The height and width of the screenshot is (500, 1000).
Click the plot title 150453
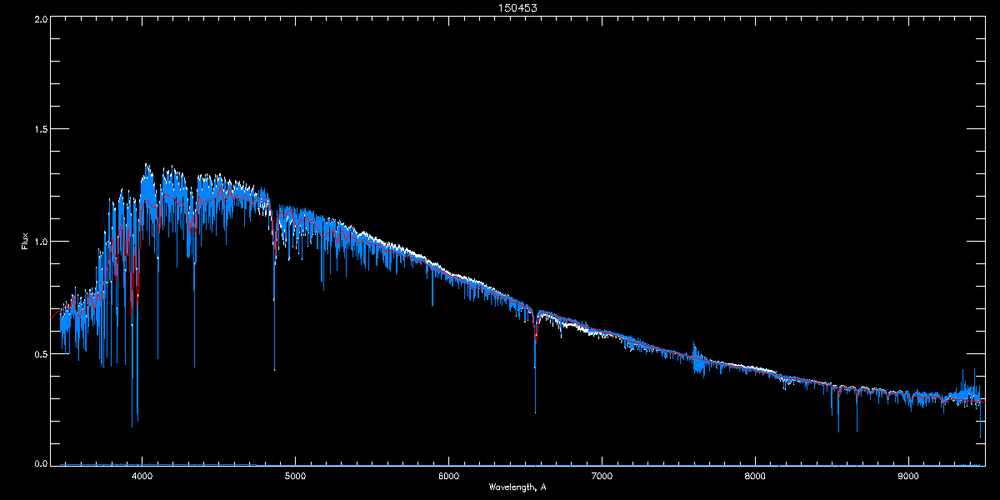pyautogui.click(x=499, y=7)
